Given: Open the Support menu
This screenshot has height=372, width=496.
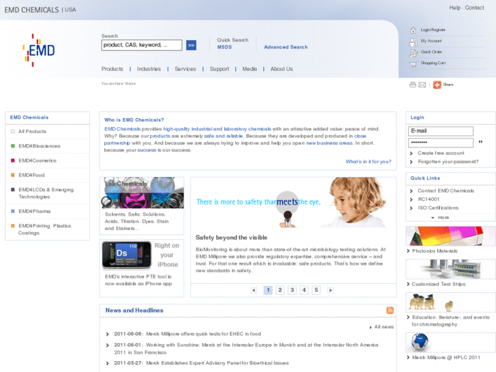Looking at the screenshot, I should click(x=219, y=69).
